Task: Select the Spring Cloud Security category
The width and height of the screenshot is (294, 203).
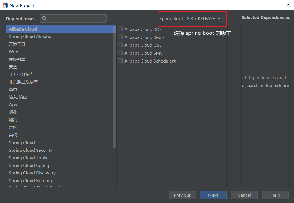Action: tap(60, 150)
